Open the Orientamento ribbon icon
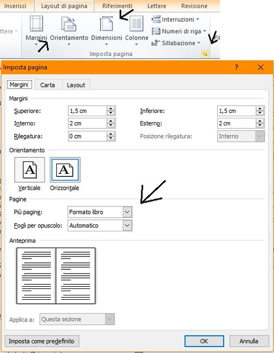The width and height of the screenshot is (274, 353). click(69, 24)
